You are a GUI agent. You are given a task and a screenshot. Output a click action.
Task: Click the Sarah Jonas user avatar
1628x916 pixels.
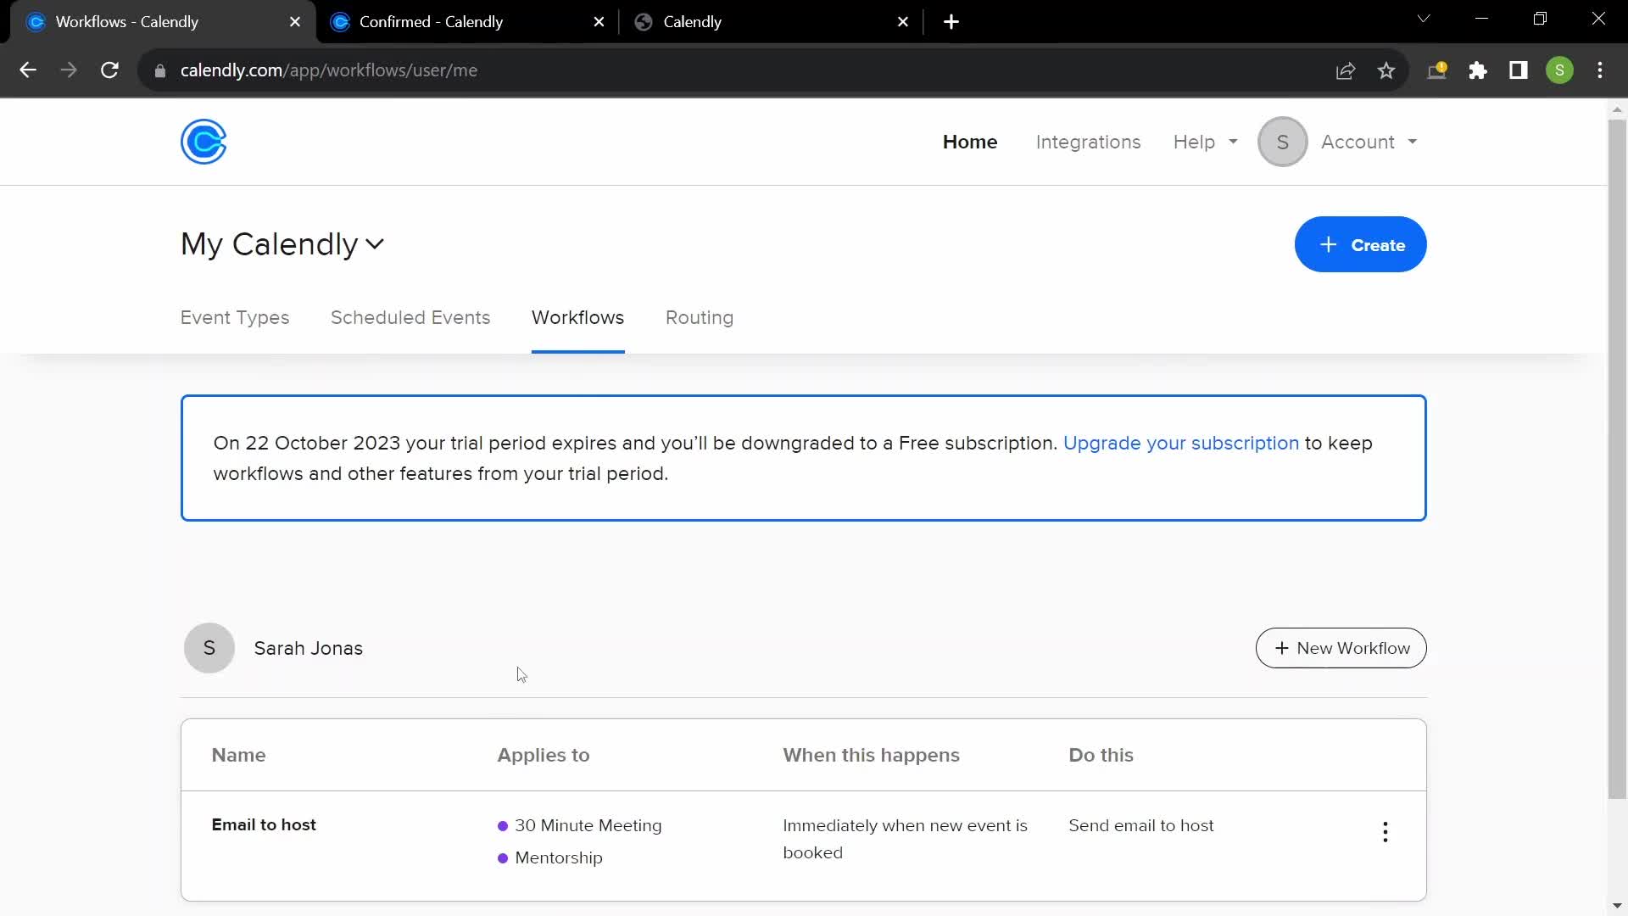click(x=208, y=646)
